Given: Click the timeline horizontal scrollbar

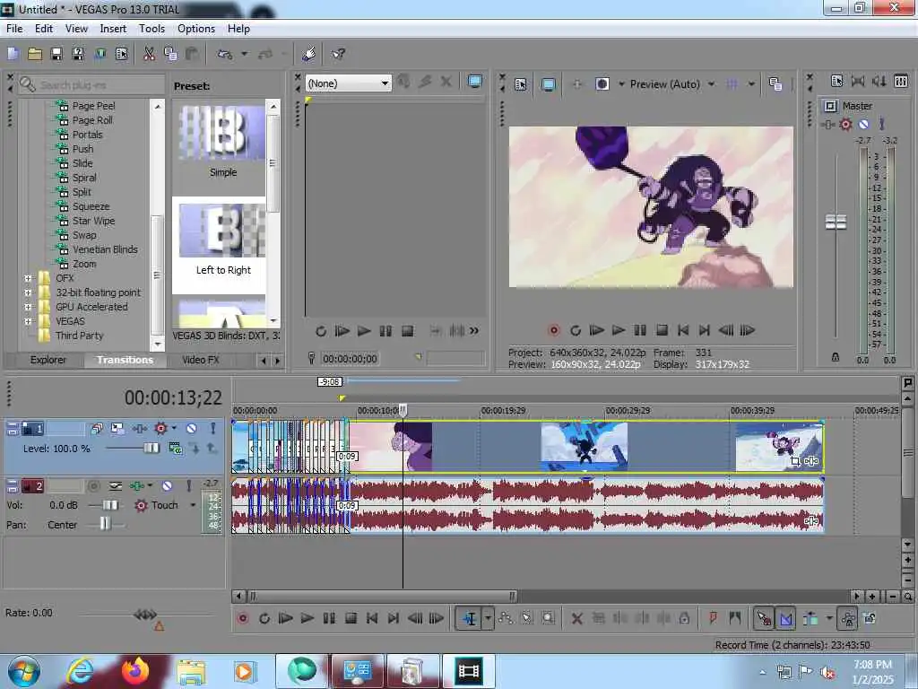Looking at the screenshot, I should (381, 597).
